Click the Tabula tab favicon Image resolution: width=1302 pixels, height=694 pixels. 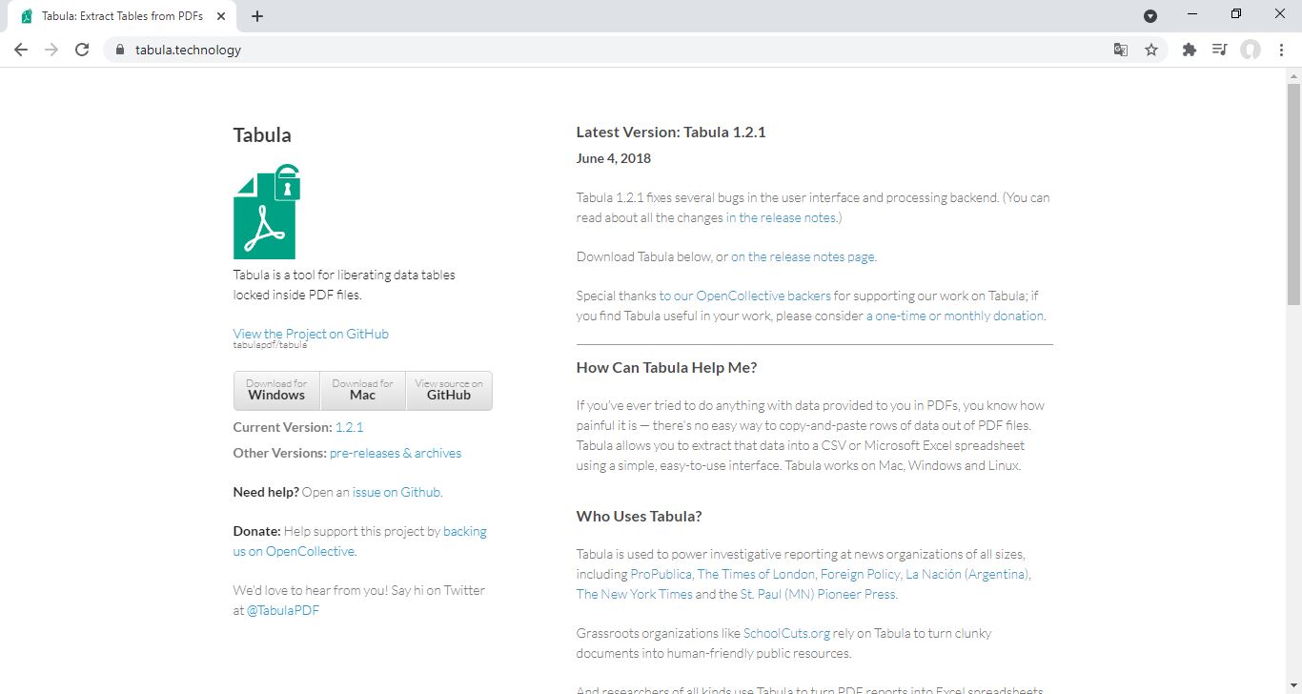(27, 16)
